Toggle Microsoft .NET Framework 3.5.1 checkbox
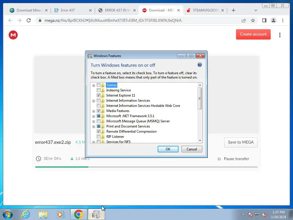 pyautogui.click(x=98, y=116)
